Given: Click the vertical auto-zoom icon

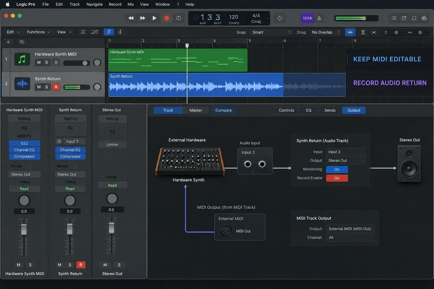Looking at the screenshot, I should click(x=363, y=32).
